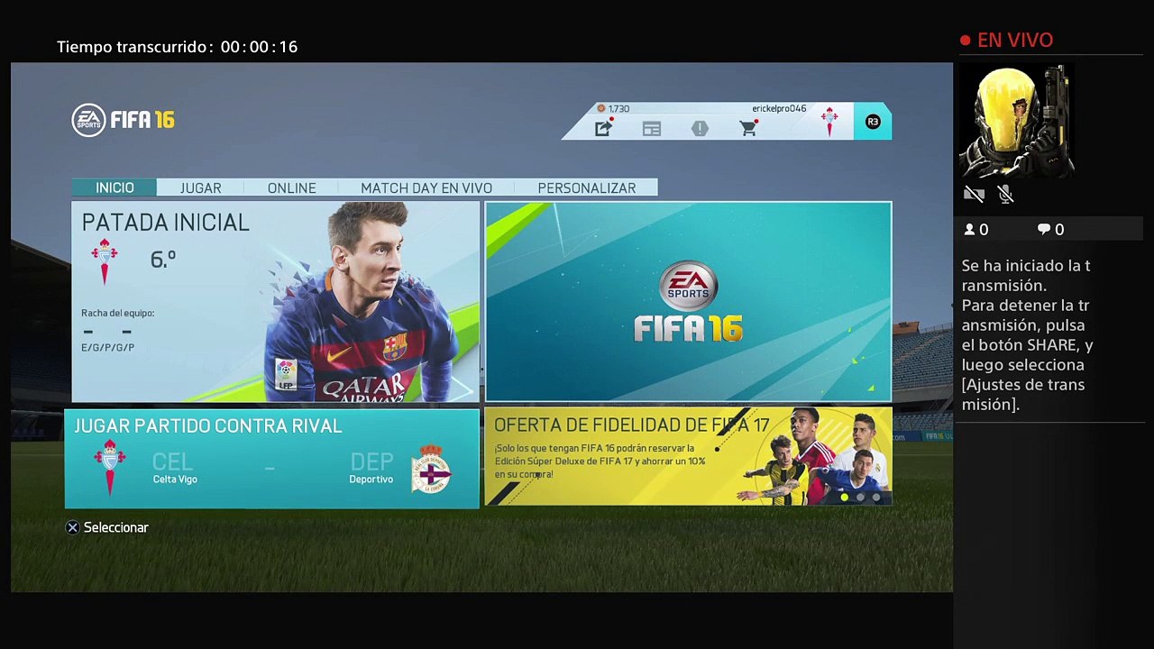Click the muted microphone icon

coord(1006,194)
